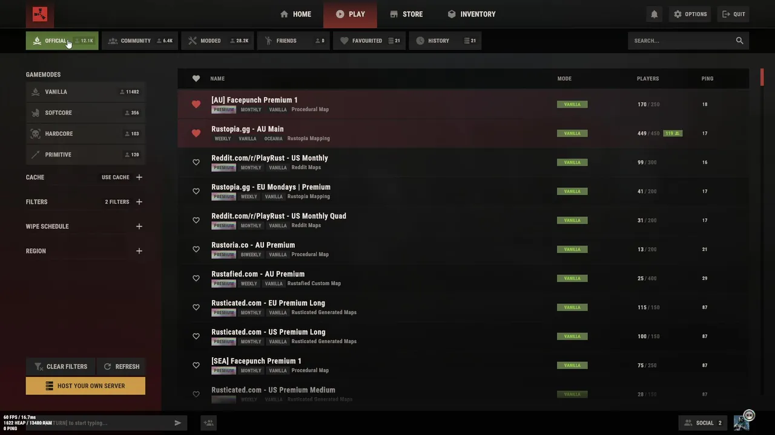Click the queue badge on Rustopia AU Main
Image resolution: width=775 pixels, height=435 pixels.
pyautogui.click(x=673, y=133)
